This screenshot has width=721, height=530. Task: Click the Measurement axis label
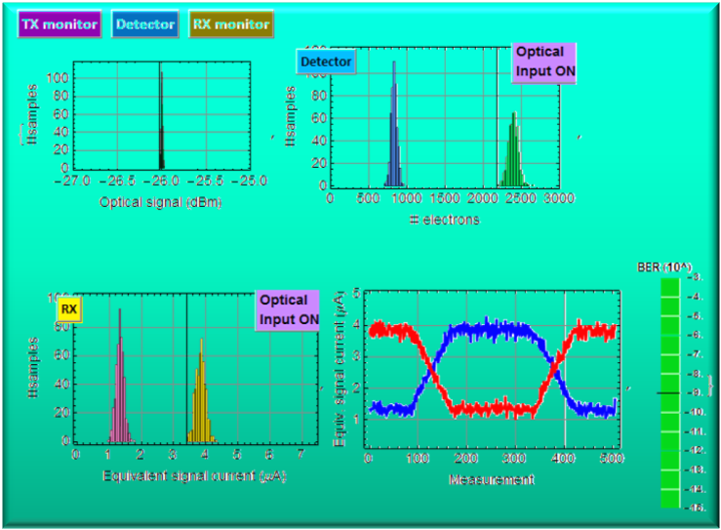click(x=491, y=479)
